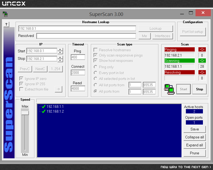Click the Connect timeout field
The image size is (213, 170).
[78, 73]
